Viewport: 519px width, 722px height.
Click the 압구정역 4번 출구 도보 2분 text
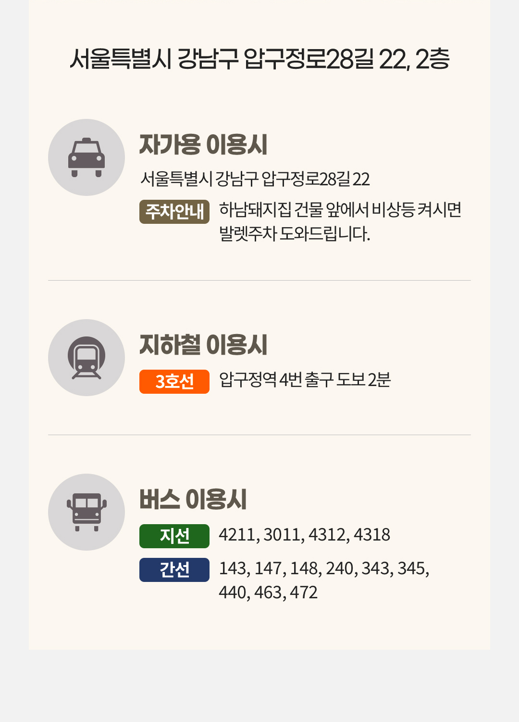pos(305,380)
